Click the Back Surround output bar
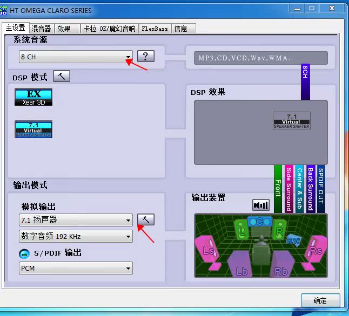 point(311,189)
